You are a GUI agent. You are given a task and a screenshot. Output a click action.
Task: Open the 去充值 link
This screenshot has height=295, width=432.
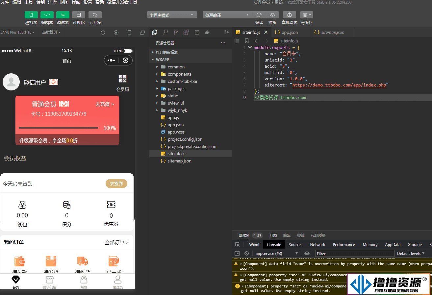pyautogui.click(x=105, y=104)
